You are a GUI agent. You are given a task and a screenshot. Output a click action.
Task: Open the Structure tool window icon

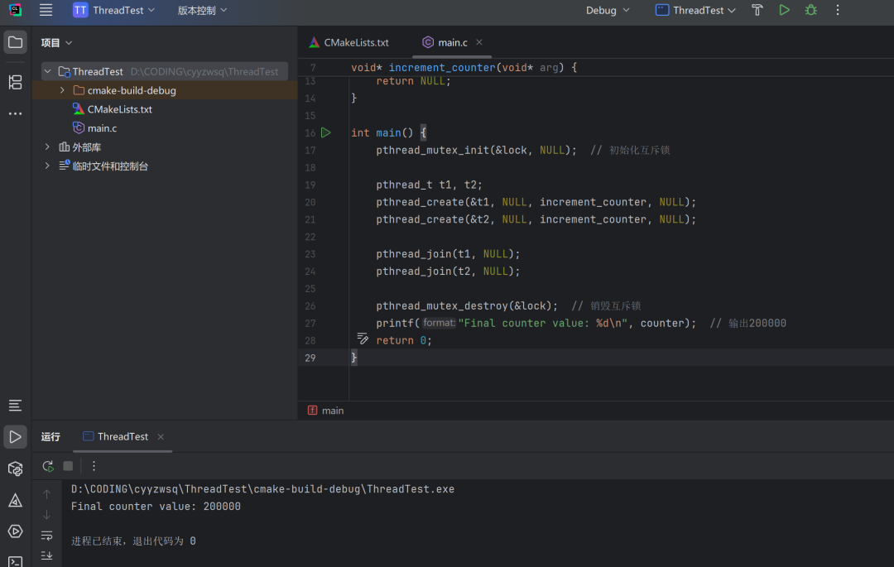pos(16,82)
